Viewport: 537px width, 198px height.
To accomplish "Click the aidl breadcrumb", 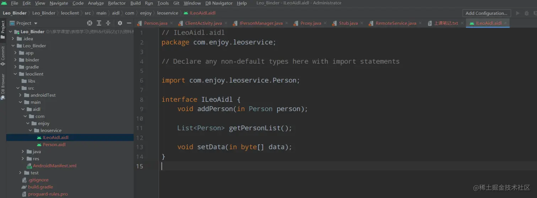I will coord(116,13).
